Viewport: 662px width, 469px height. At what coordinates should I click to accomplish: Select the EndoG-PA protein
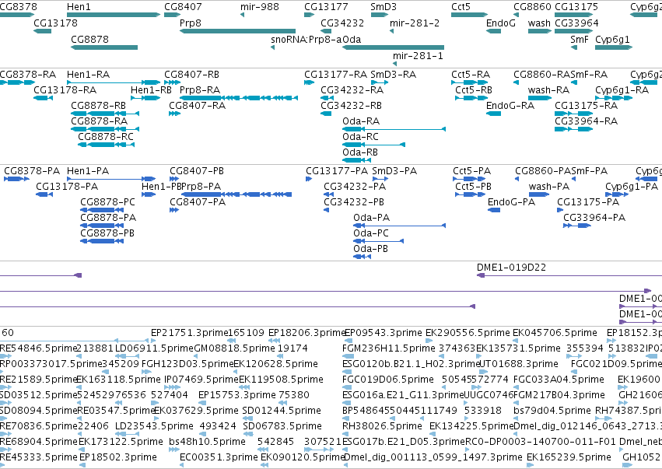(494, 210)
